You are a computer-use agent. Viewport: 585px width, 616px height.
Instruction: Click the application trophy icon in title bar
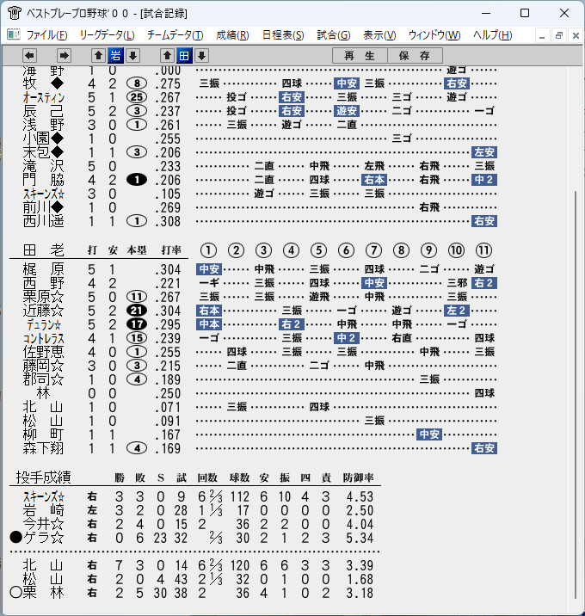(15, 13)
